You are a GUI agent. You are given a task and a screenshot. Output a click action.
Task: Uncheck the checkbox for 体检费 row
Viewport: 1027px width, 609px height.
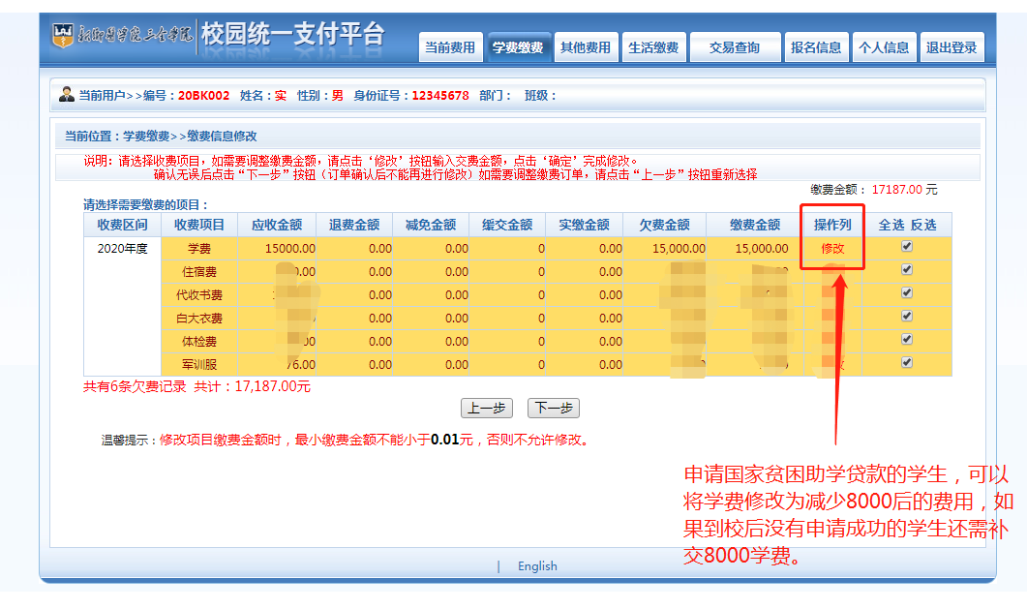tap(907, 340)
